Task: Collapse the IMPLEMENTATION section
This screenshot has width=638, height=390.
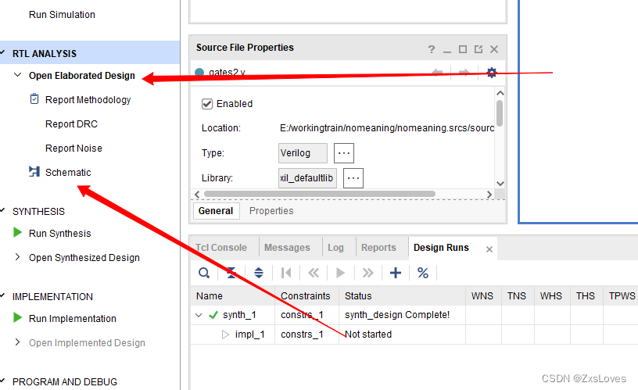Action: tap(2, 295)
